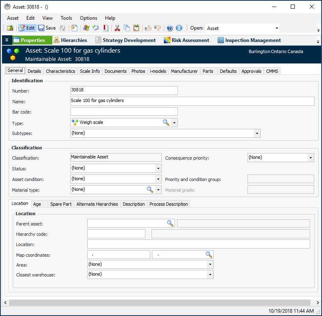Open the Tools menu

pos(66,18)
